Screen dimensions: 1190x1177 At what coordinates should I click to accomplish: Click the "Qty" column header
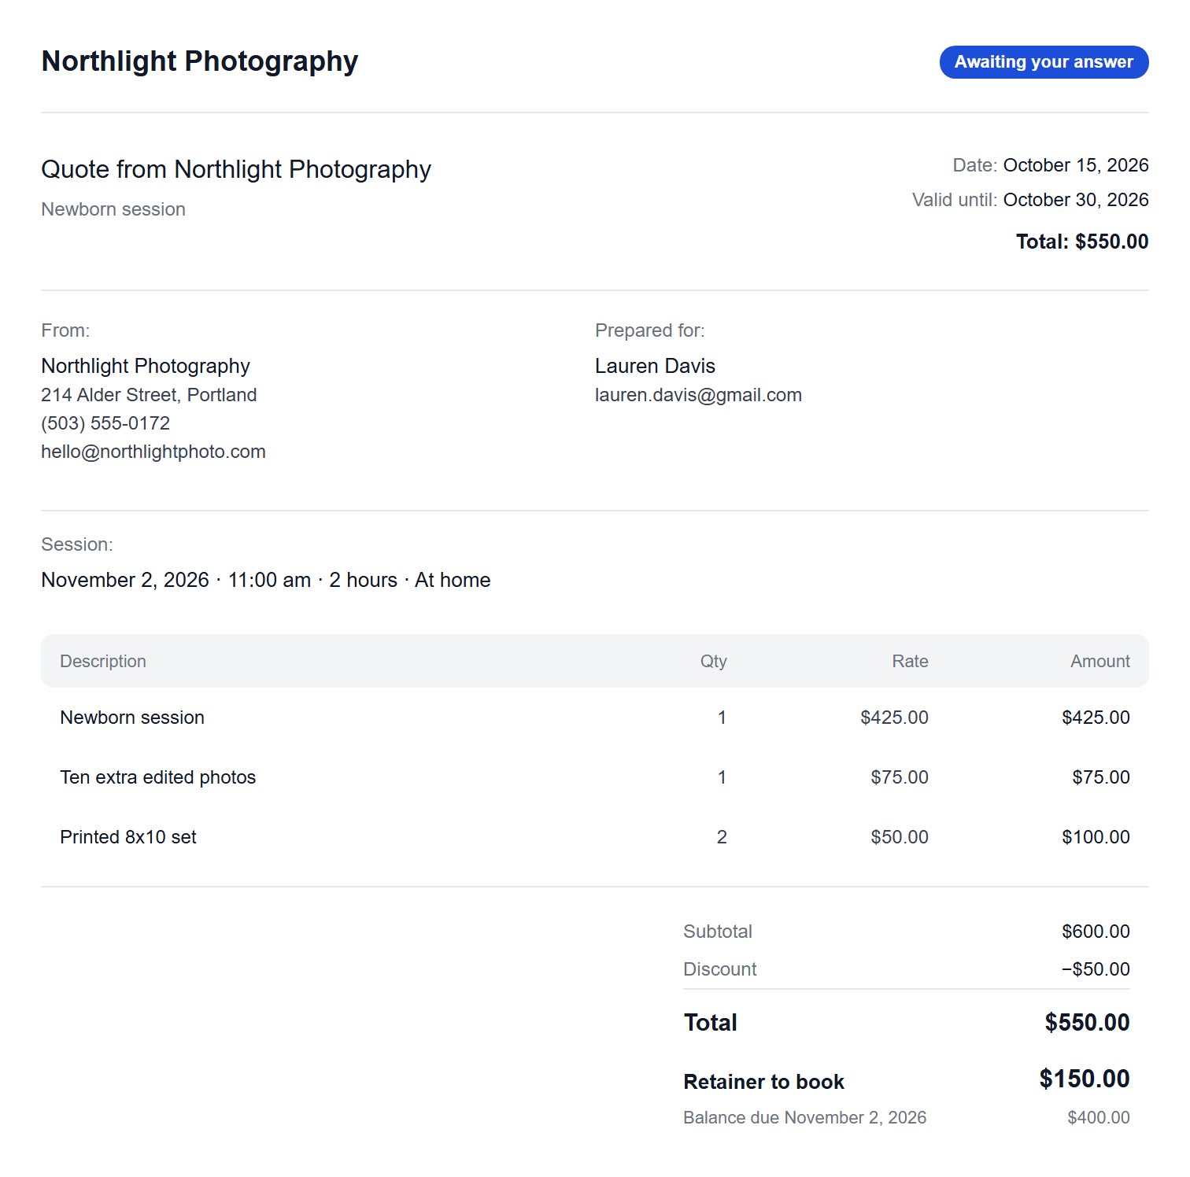click(714, 661)
